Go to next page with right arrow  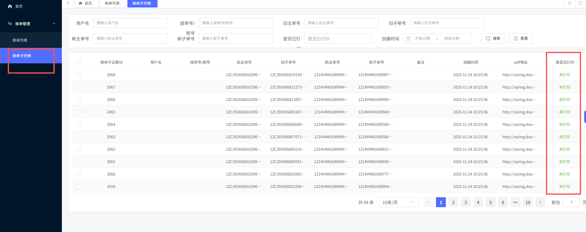pos(540,202)
